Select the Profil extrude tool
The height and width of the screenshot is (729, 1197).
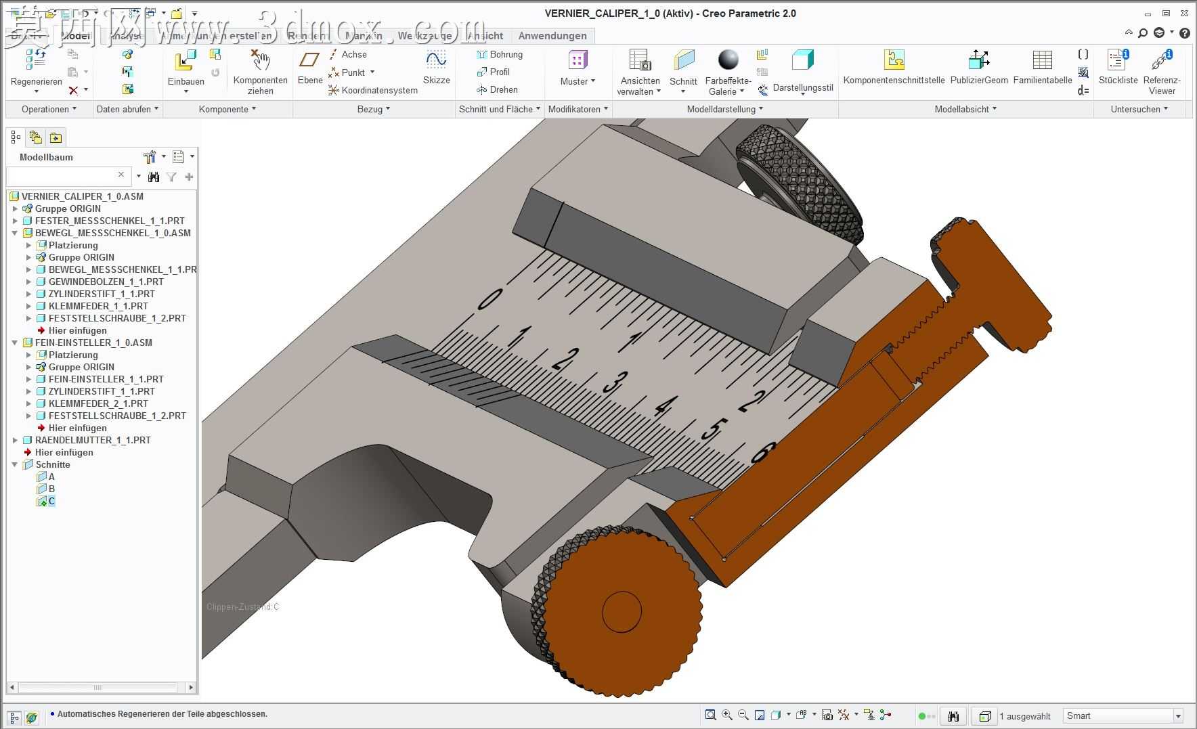(494, 72)
